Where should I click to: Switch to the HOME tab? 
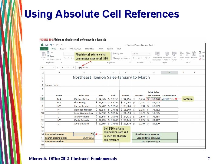(x=53, y=49)
